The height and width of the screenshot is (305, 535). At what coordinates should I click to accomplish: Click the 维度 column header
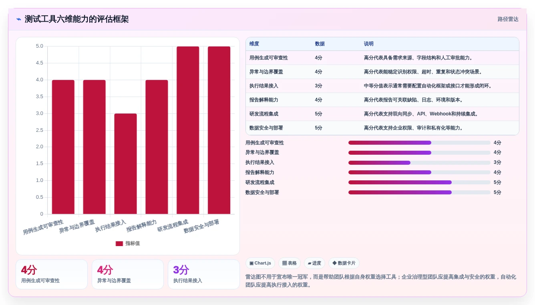(254, 44)
